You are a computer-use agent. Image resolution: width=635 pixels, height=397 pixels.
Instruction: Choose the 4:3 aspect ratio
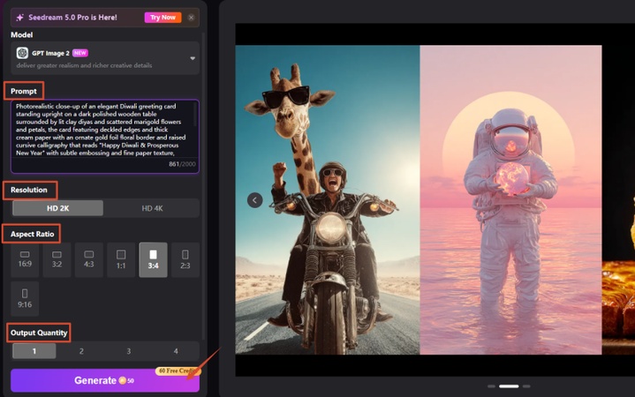[x=88, y=259]
